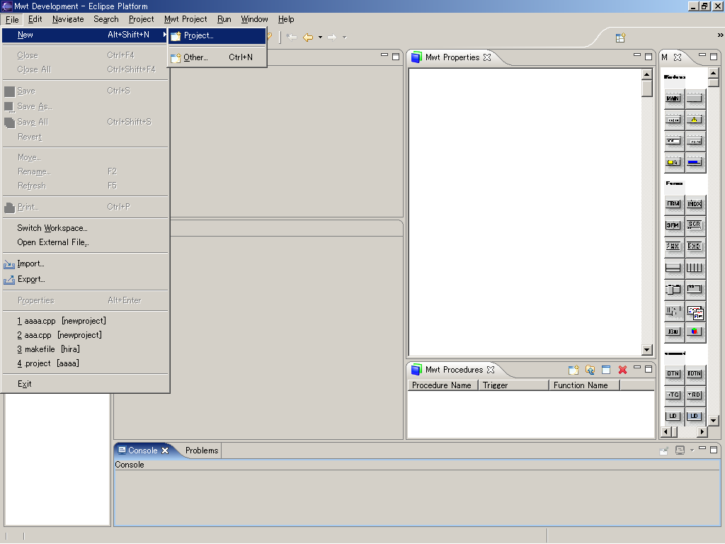This screenshot has width=725, height=544.
Task: Click the grayed Forward arrow in toolbar
Action: (x=332, y=37)
